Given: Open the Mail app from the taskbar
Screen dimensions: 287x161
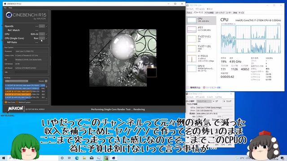Looking at the screenshot, I should 91,158.
